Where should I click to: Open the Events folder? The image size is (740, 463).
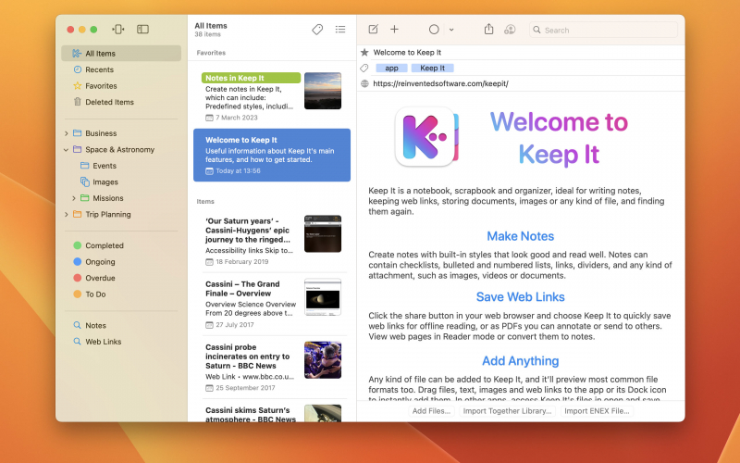[x=105, y=166]
